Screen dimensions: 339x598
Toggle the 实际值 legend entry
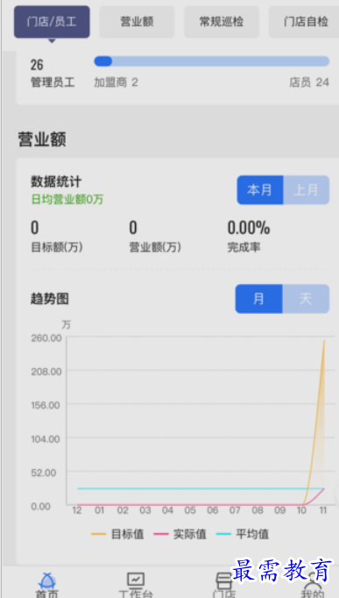pyautogui.click(x=180, y=534)
